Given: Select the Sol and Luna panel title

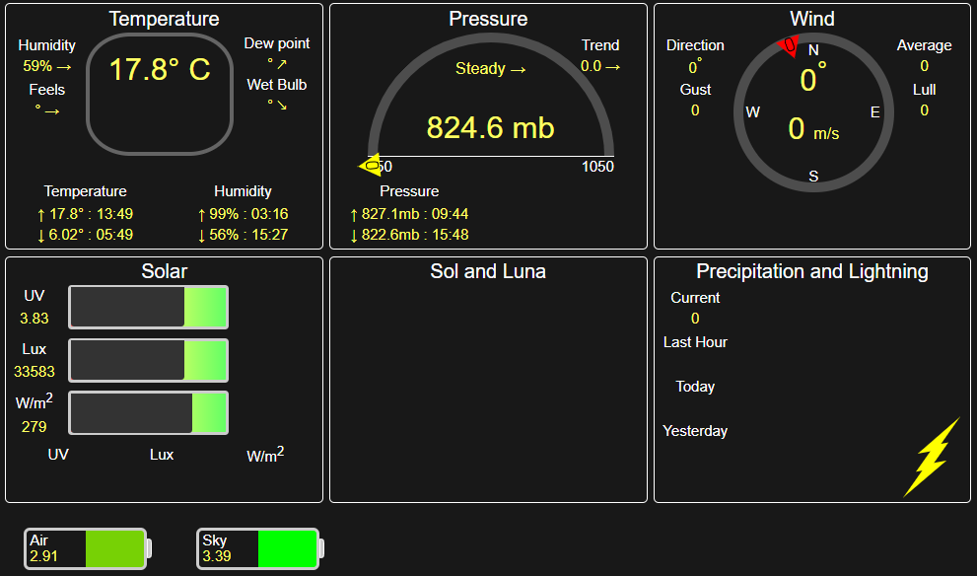Looking at the screenshot, I should (x=488, y=271).
